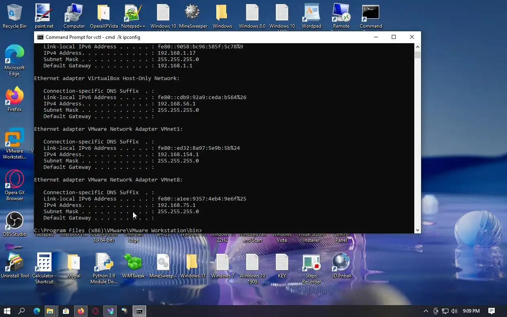Open the Computer Management shortcut

tap(74, 16)
